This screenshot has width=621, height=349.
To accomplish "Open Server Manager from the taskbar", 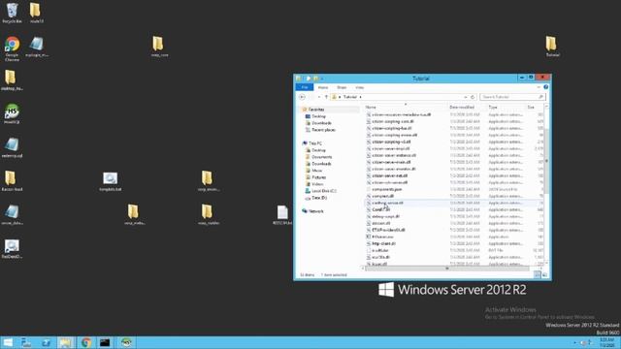I will [26, 342].
